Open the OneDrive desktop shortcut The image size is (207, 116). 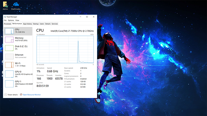(x=16, y=5)
